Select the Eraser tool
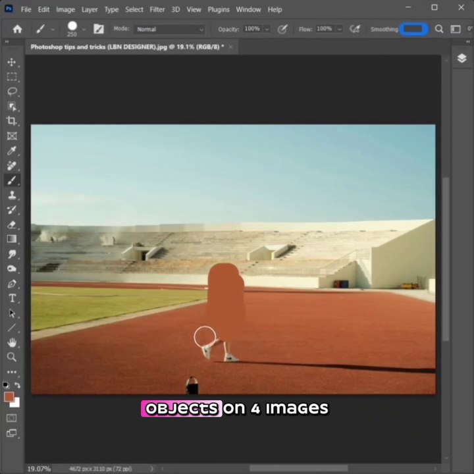The width and height of the screenshot is (474, 474). [x=11, y=224]
